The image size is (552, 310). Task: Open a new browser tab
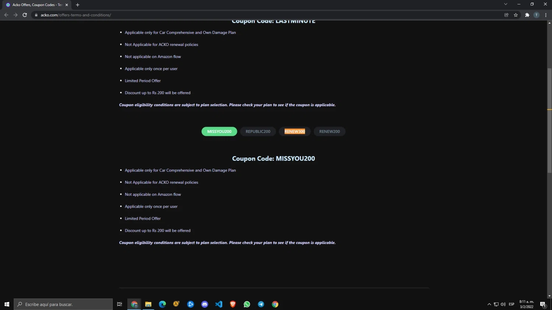77,5
